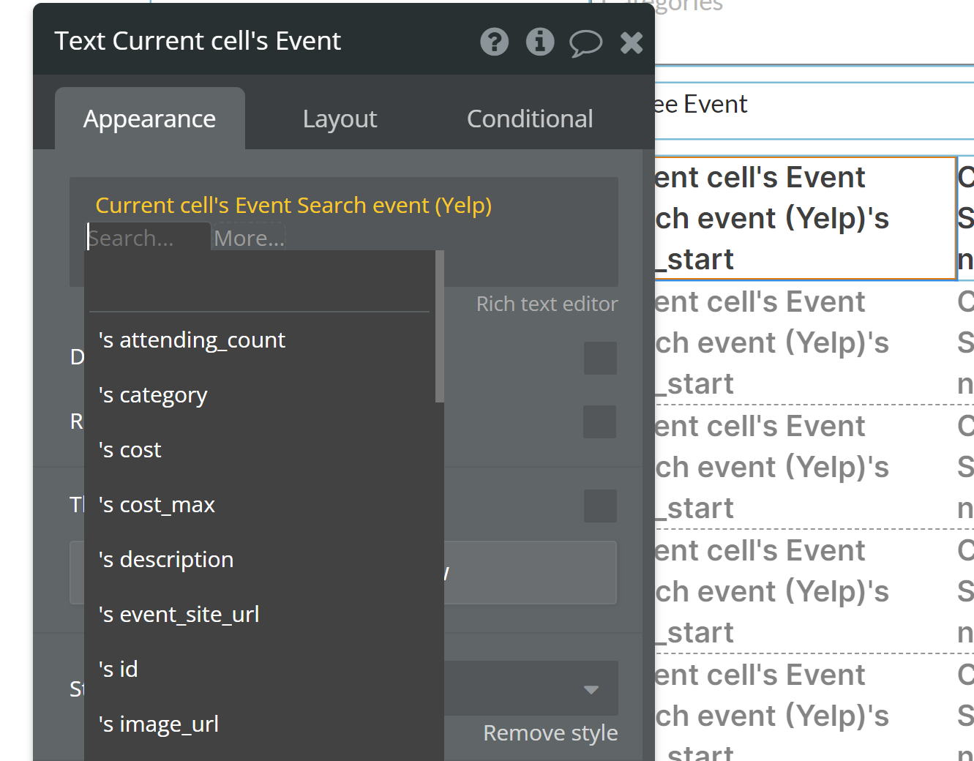Click the dropdown list scrollbar
The width and height of the screenshot is (974, 761).
click(439, 327)
